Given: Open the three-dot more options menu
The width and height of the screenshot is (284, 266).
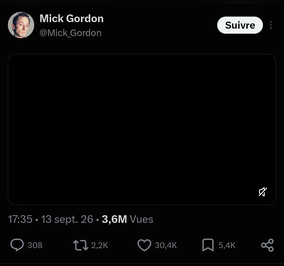Looking at the screenshot, I should (x=271, y=25).
